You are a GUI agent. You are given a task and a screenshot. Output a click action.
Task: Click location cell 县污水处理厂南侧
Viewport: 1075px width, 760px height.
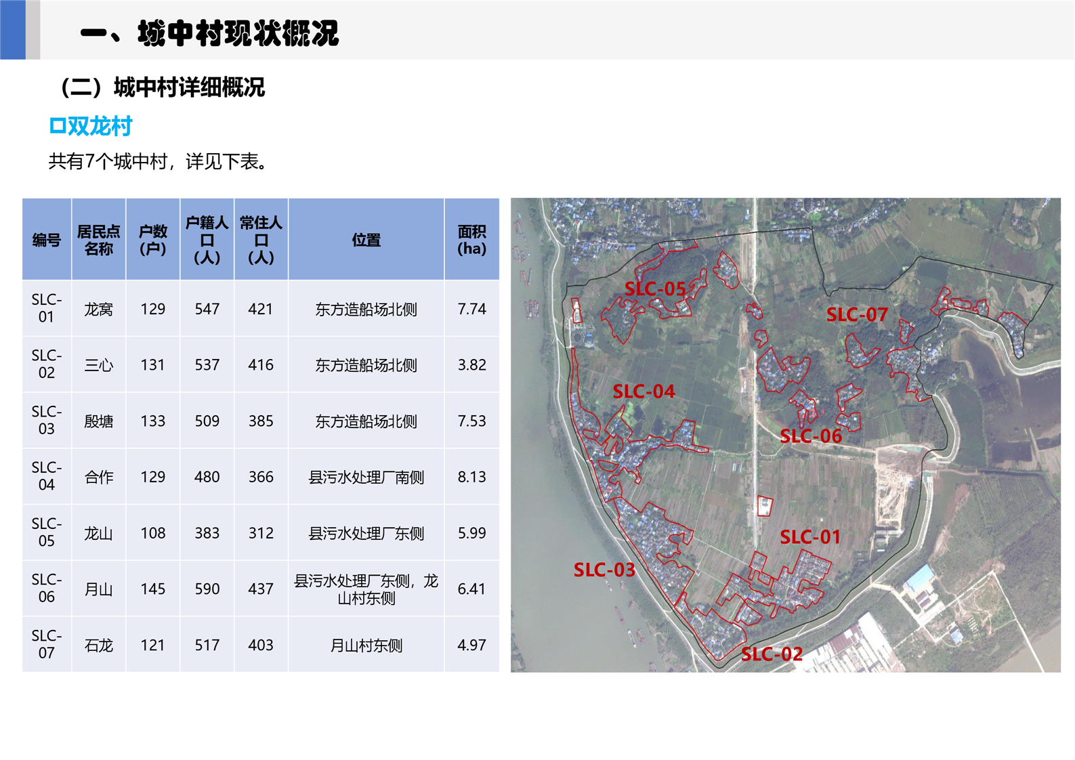pos(366,478)
